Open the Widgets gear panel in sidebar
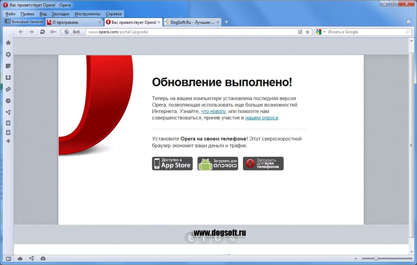417x265 pixels. tap(8, 54)
